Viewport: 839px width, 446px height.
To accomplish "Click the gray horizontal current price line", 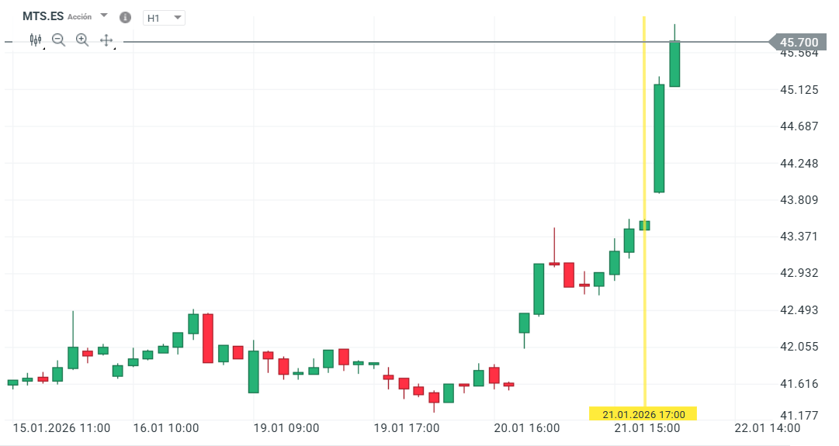I will click(388, 41).
